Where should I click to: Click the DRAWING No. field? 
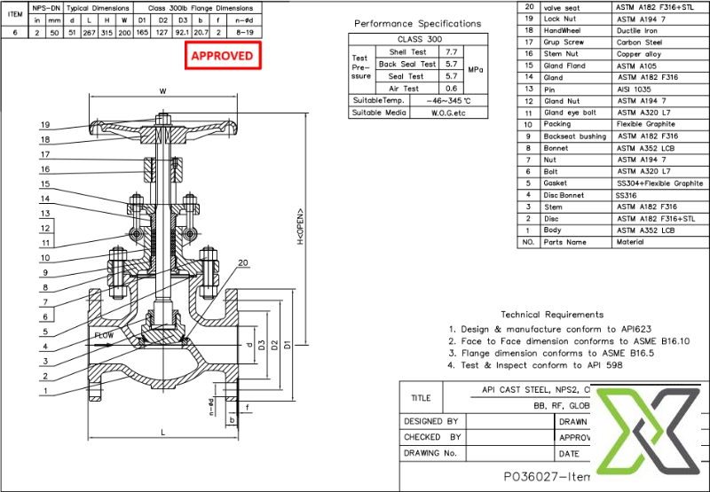[430, 453]
